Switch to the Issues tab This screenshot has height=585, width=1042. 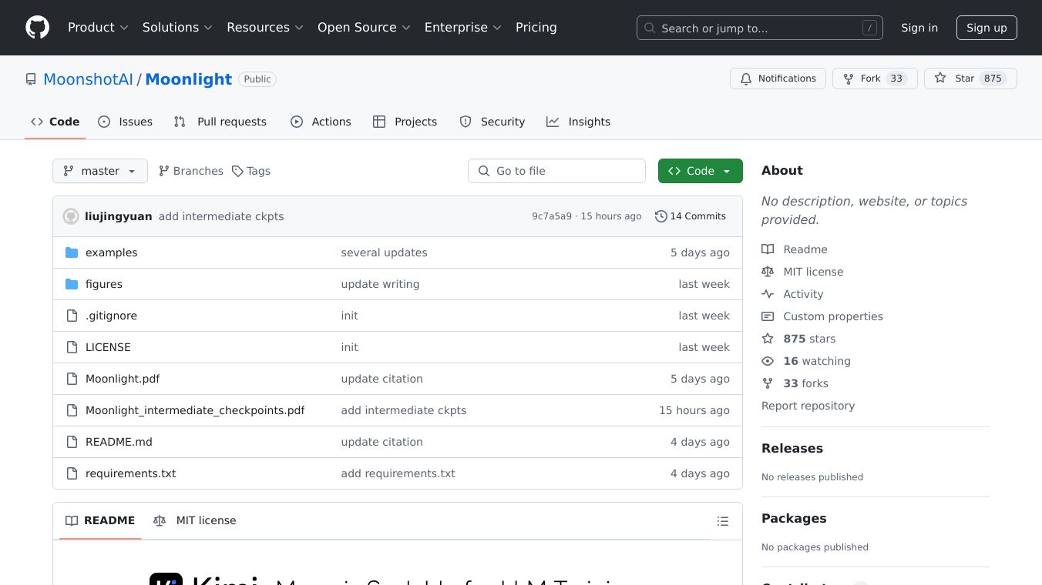126,122
